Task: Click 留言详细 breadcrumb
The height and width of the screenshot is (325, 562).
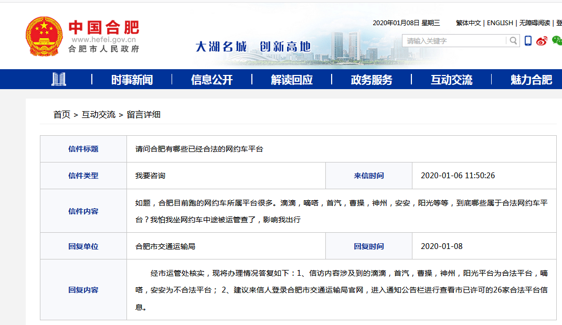Action: [x=143, y=115]
